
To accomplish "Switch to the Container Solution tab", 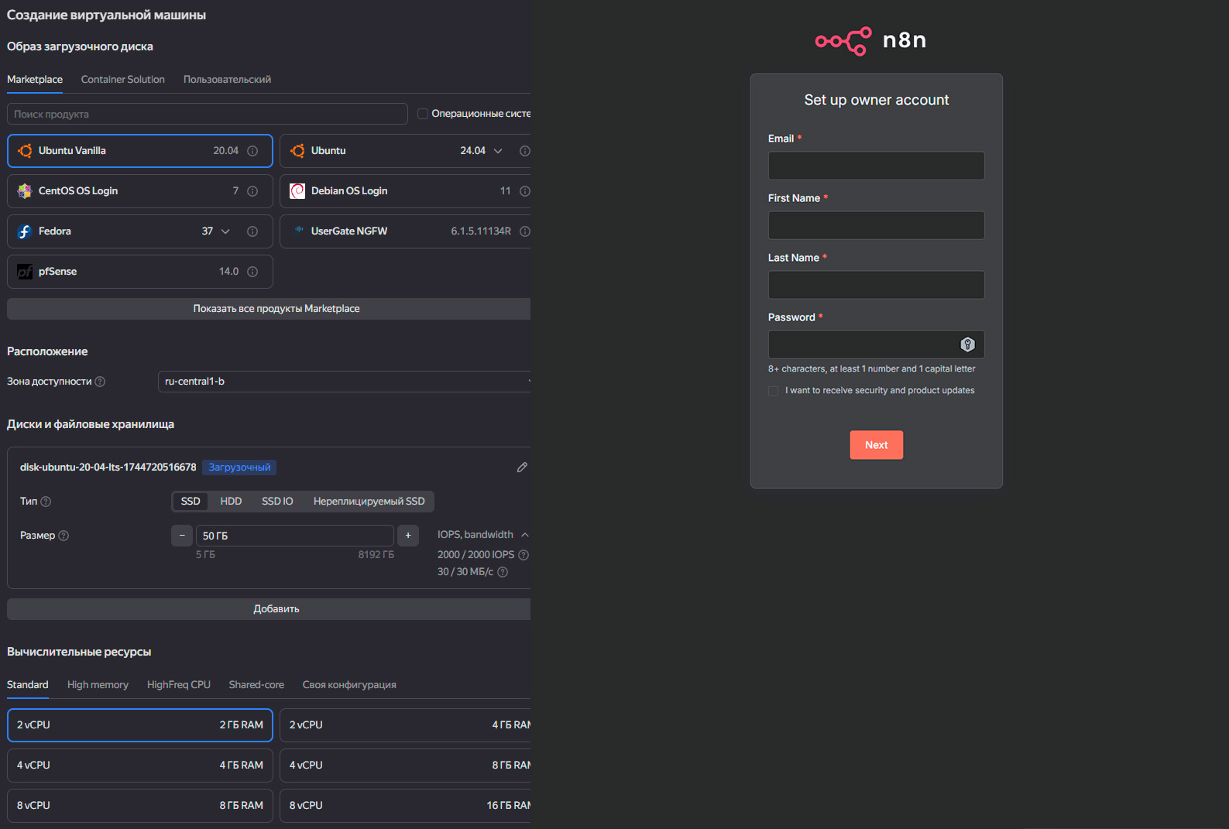I will click(x=123, y=80).
